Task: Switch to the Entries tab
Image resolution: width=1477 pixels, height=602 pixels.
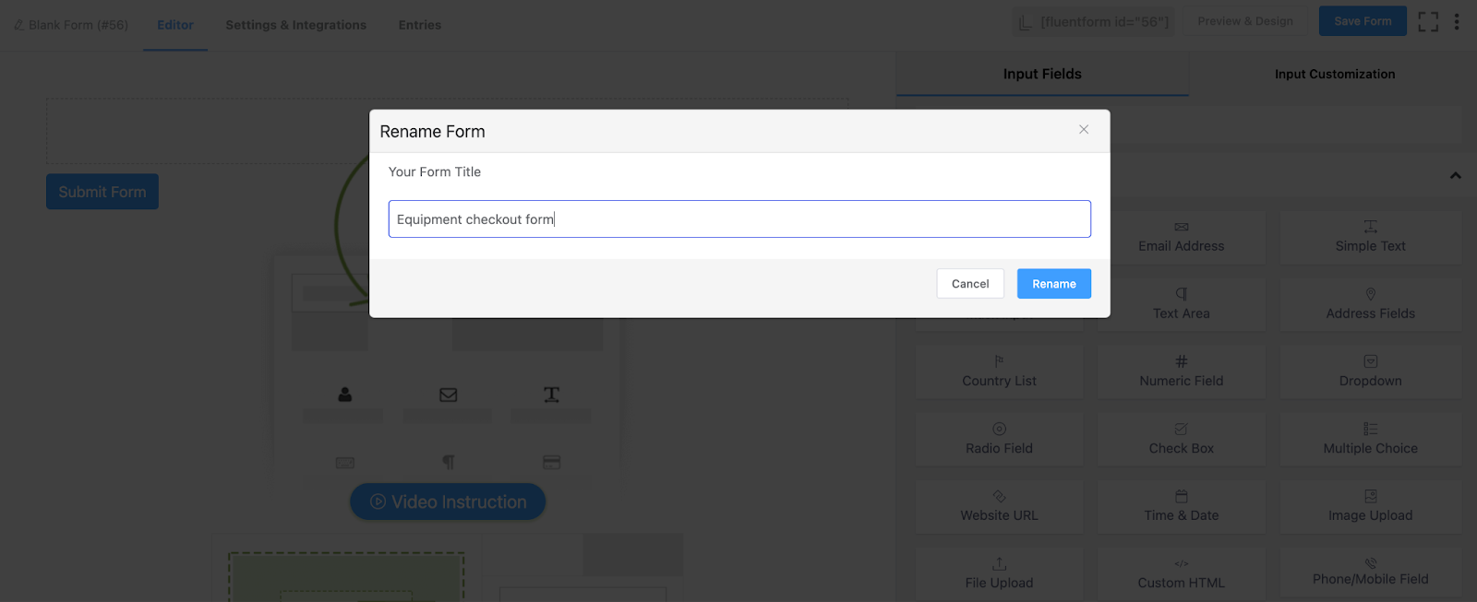Action: point(419,25)
